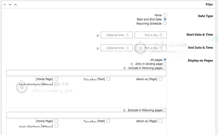Collapse Filter panel with the small triangle toggle
Viewport: 218px width, 135px height.
point(4,5)
